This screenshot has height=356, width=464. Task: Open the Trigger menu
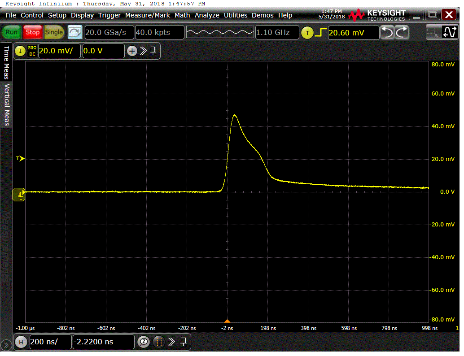coord(109,15)
